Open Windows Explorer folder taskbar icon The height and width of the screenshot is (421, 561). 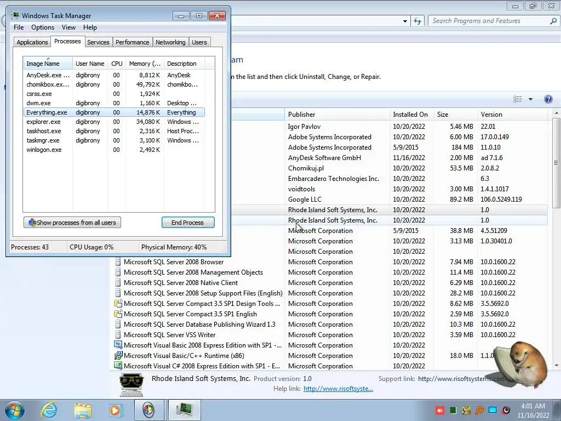pos(83,410)
